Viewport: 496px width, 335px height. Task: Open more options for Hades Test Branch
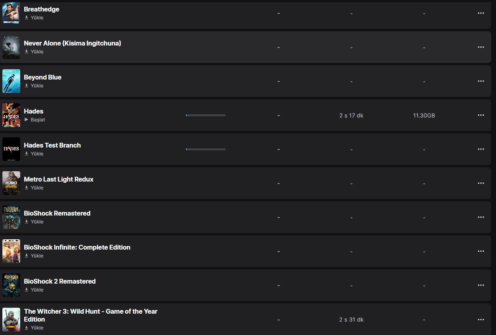point(481,149)
